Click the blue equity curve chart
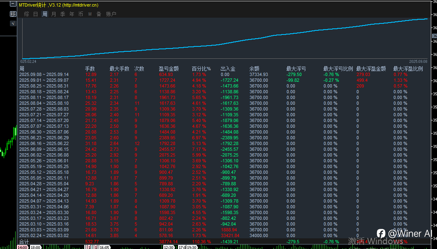The height and width of the screenshot is (249, 437). point(225,39)
